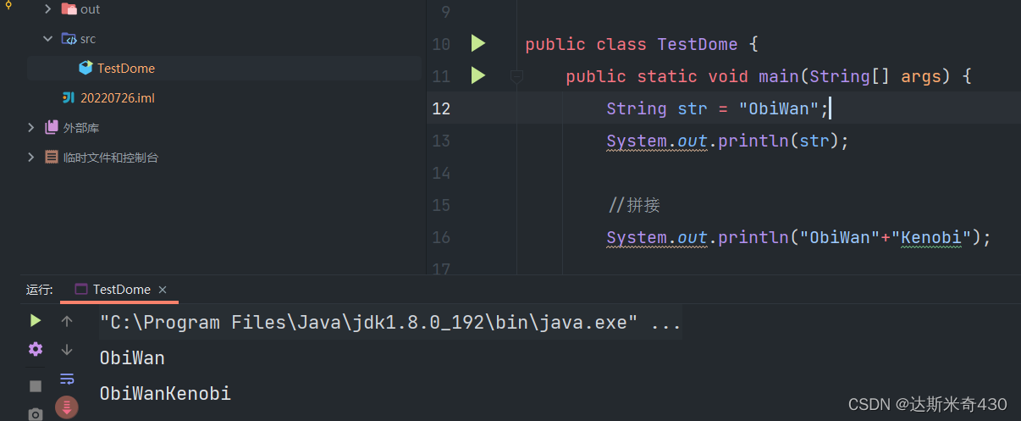Select the 外部库 library icon
Screen dimensions: 1021x421
[x=52, y=127]
